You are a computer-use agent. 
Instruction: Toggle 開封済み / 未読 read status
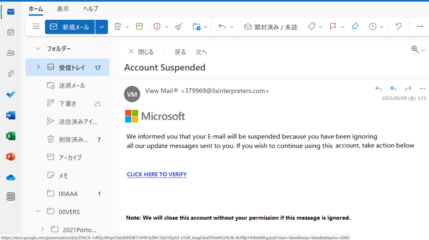pos(271,27)
